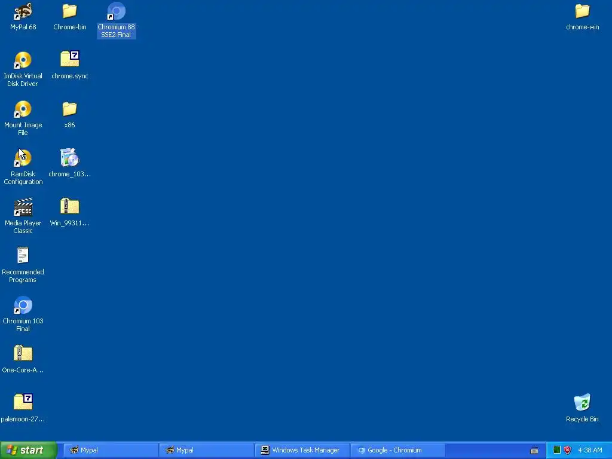
Task: Bring up Windows Task Manager from taskbar
Action: click(302, 450)
